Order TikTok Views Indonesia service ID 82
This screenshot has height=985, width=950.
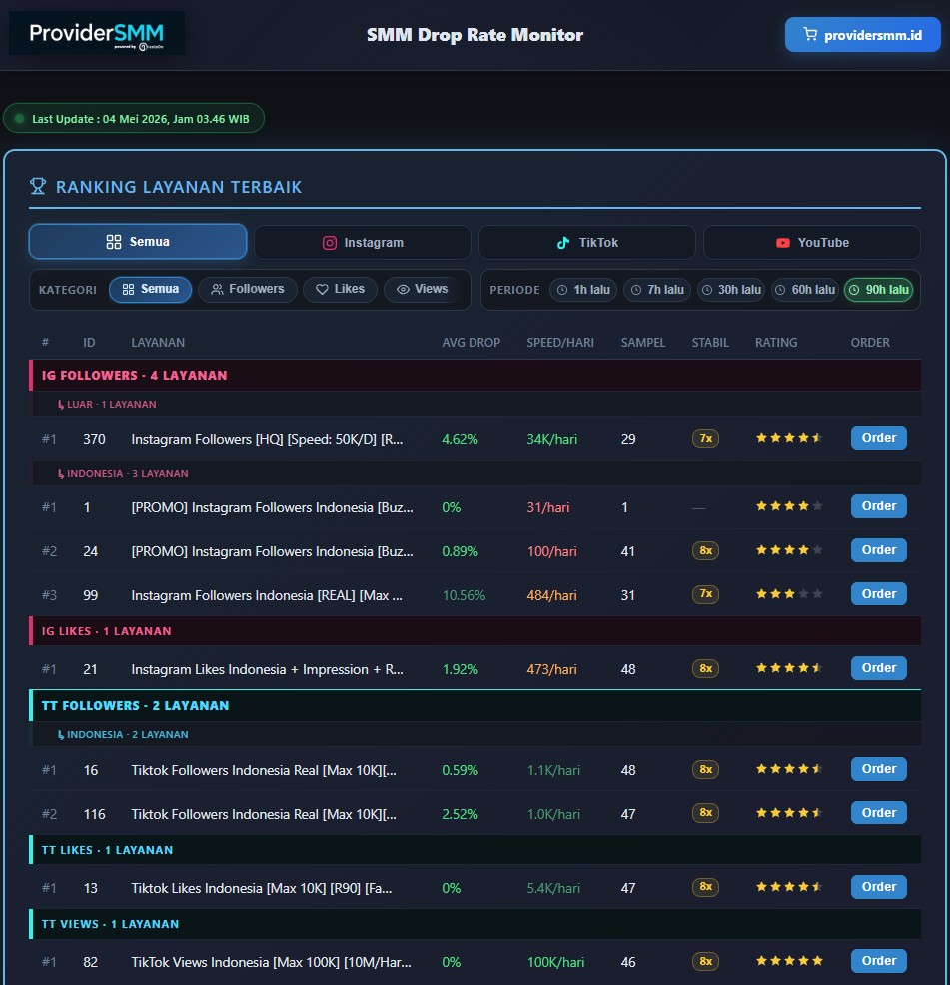click(x=878, y=960)
